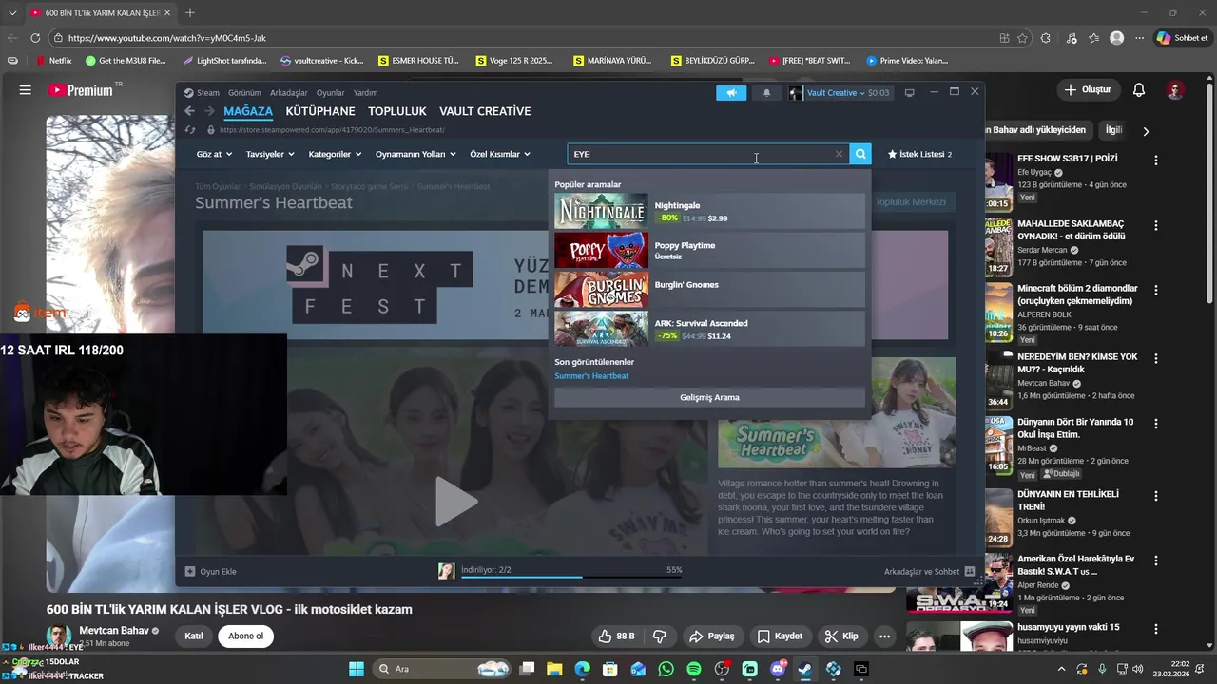This screenshot has height=684, width=1217.
Task: Open the Yardım menu
Action: point(365,93)
